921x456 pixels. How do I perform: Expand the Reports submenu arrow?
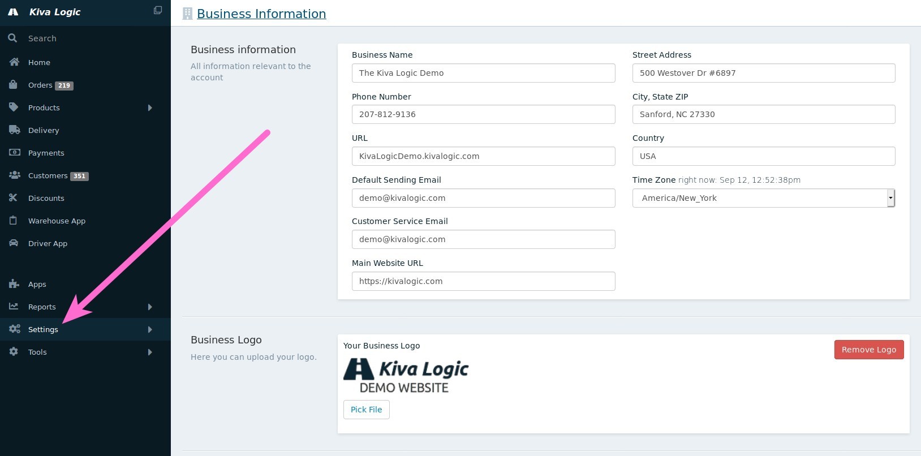pos(150,307)
